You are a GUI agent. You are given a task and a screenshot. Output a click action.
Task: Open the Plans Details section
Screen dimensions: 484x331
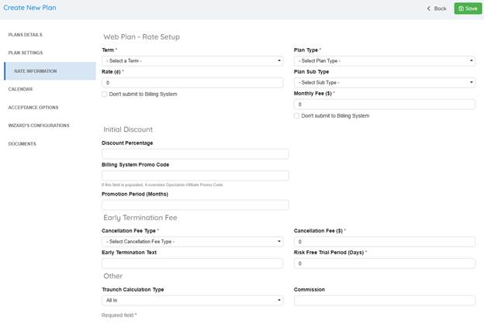(26, 35)
